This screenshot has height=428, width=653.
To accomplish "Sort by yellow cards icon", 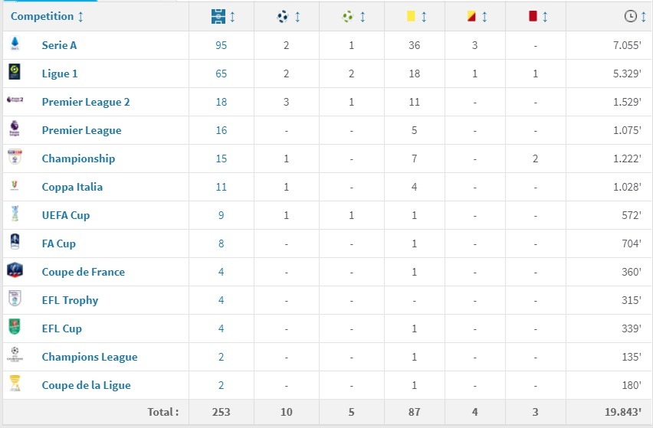I will point(411,16).
